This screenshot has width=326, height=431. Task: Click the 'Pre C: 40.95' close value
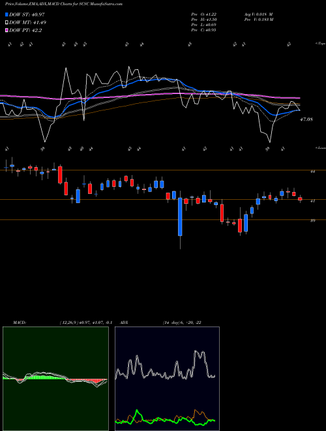tap(204, 30)
